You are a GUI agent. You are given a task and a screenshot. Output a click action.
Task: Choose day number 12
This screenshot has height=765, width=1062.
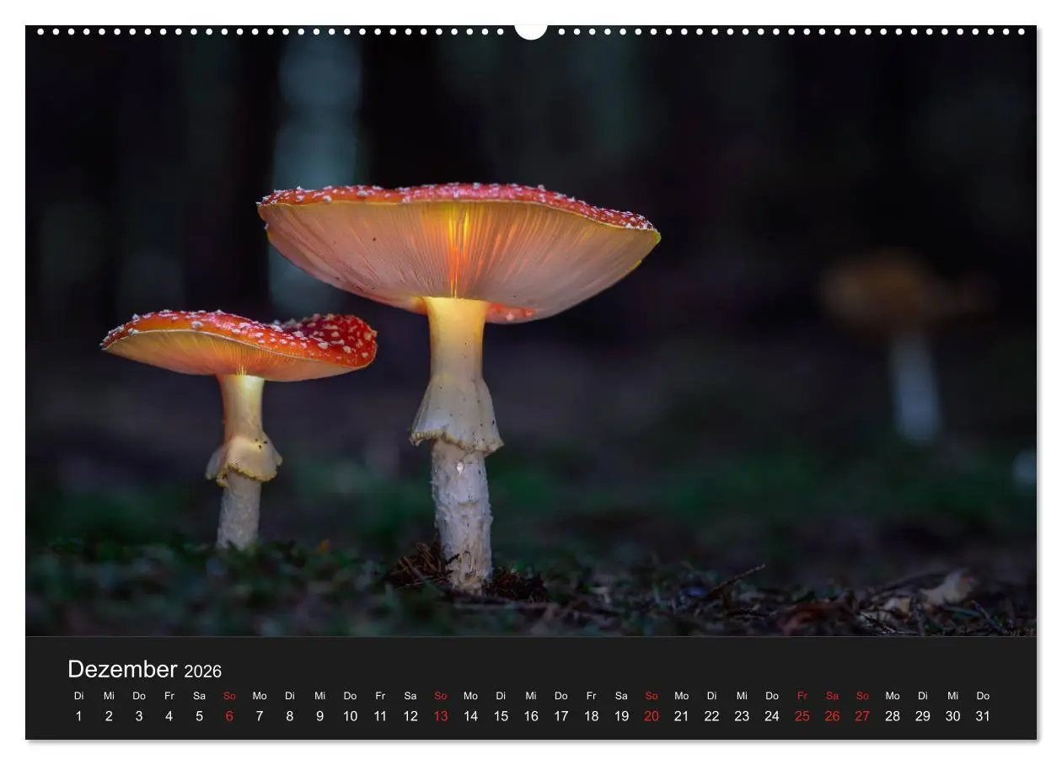410,716
